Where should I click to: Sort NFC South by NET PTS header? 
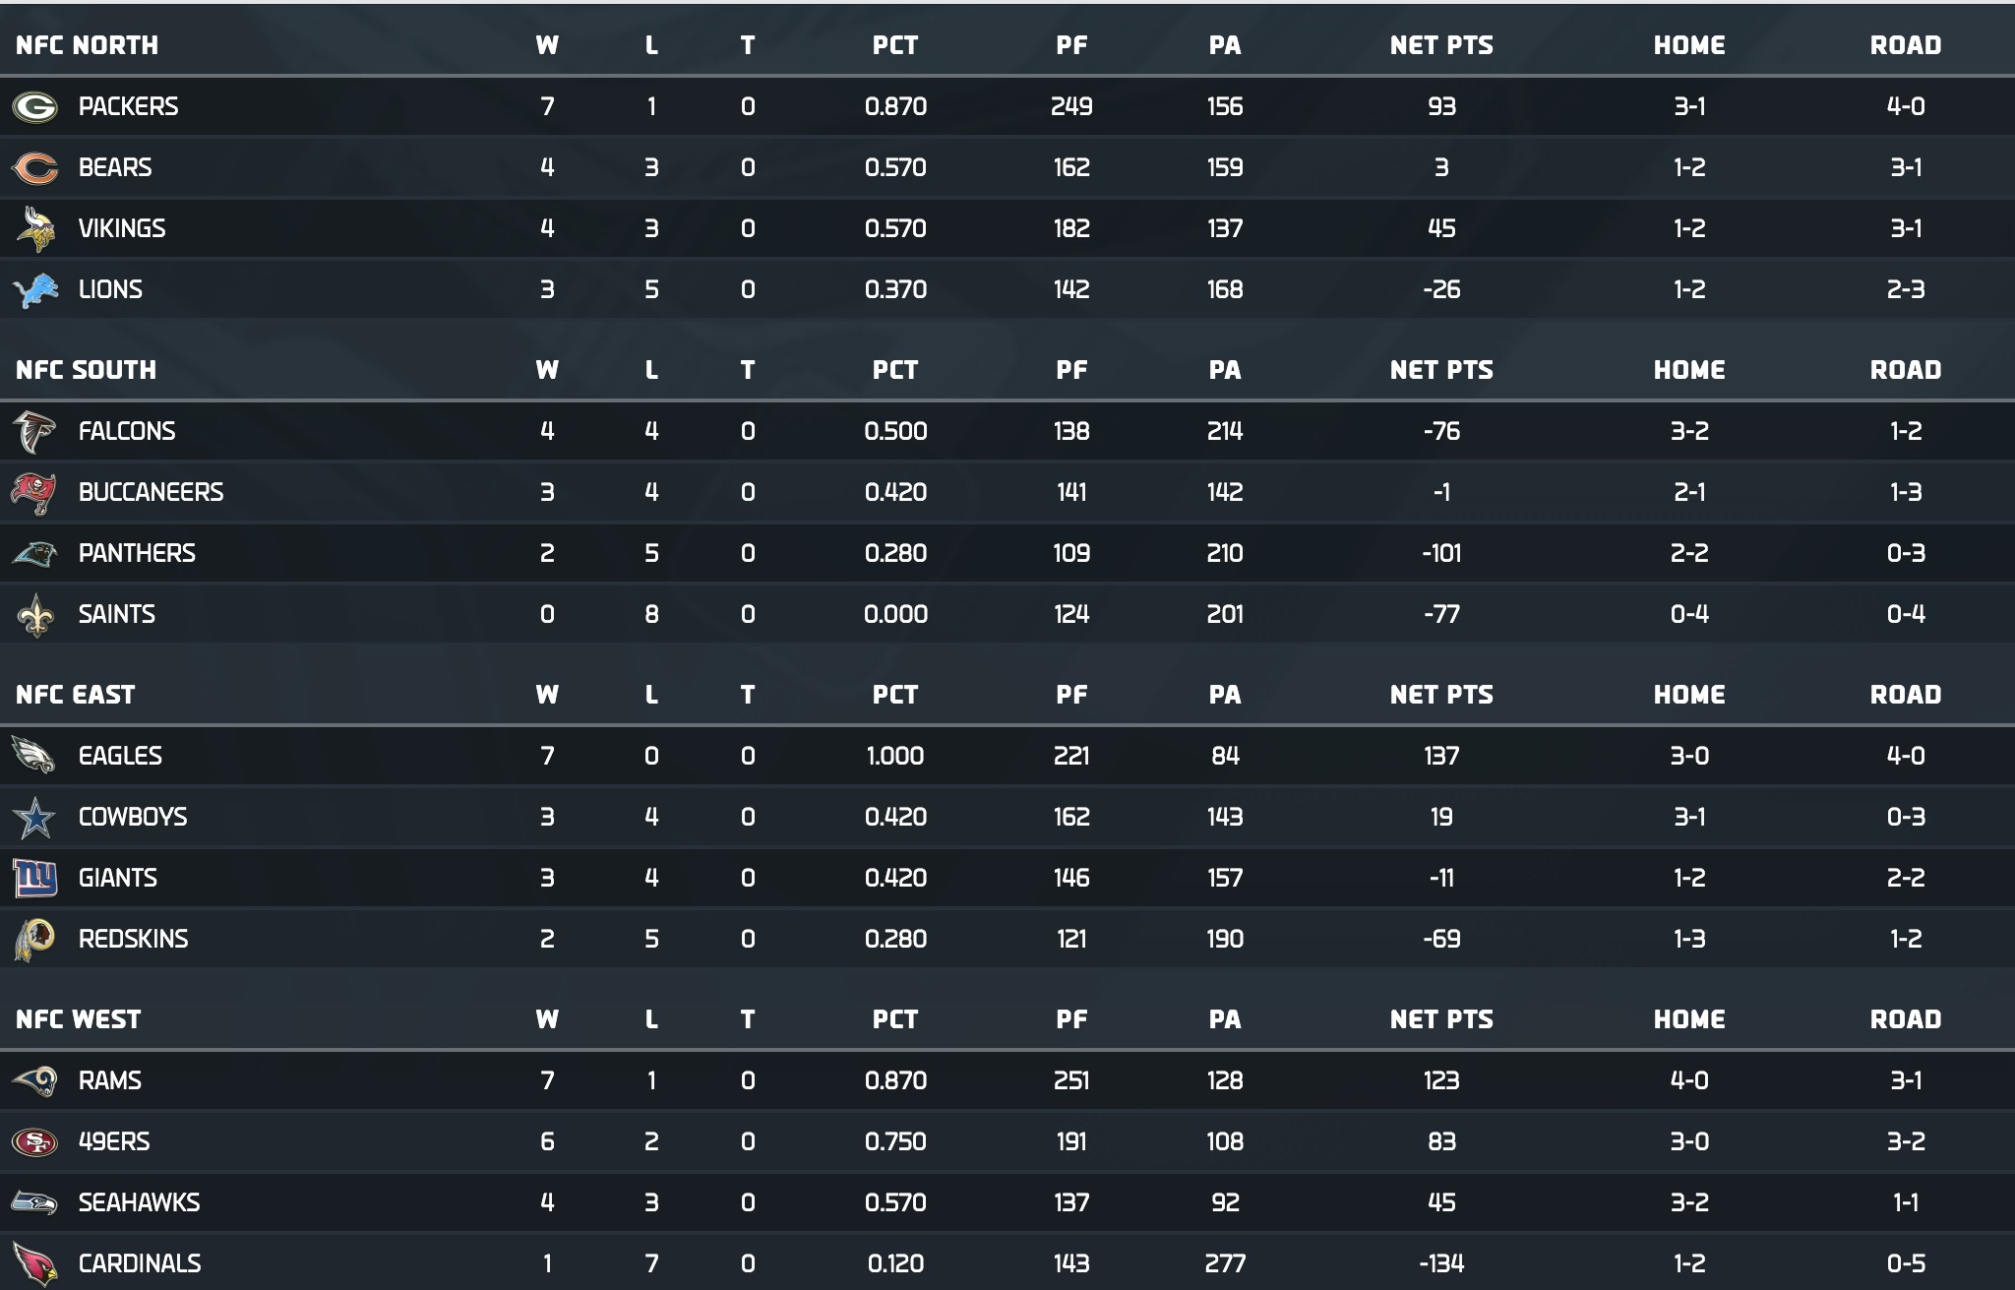coord(1441,370)
